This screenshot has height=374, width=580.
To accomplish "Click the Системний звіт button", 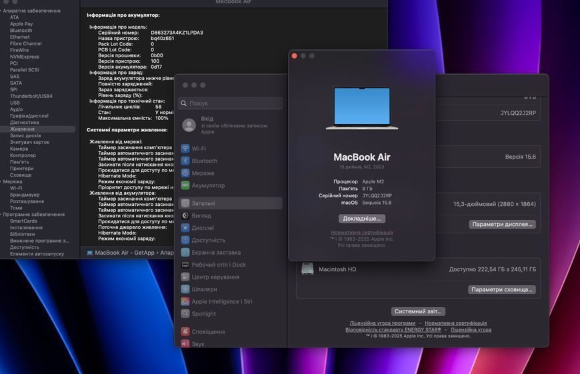I will pyautogui.click(x=418, y=311).
